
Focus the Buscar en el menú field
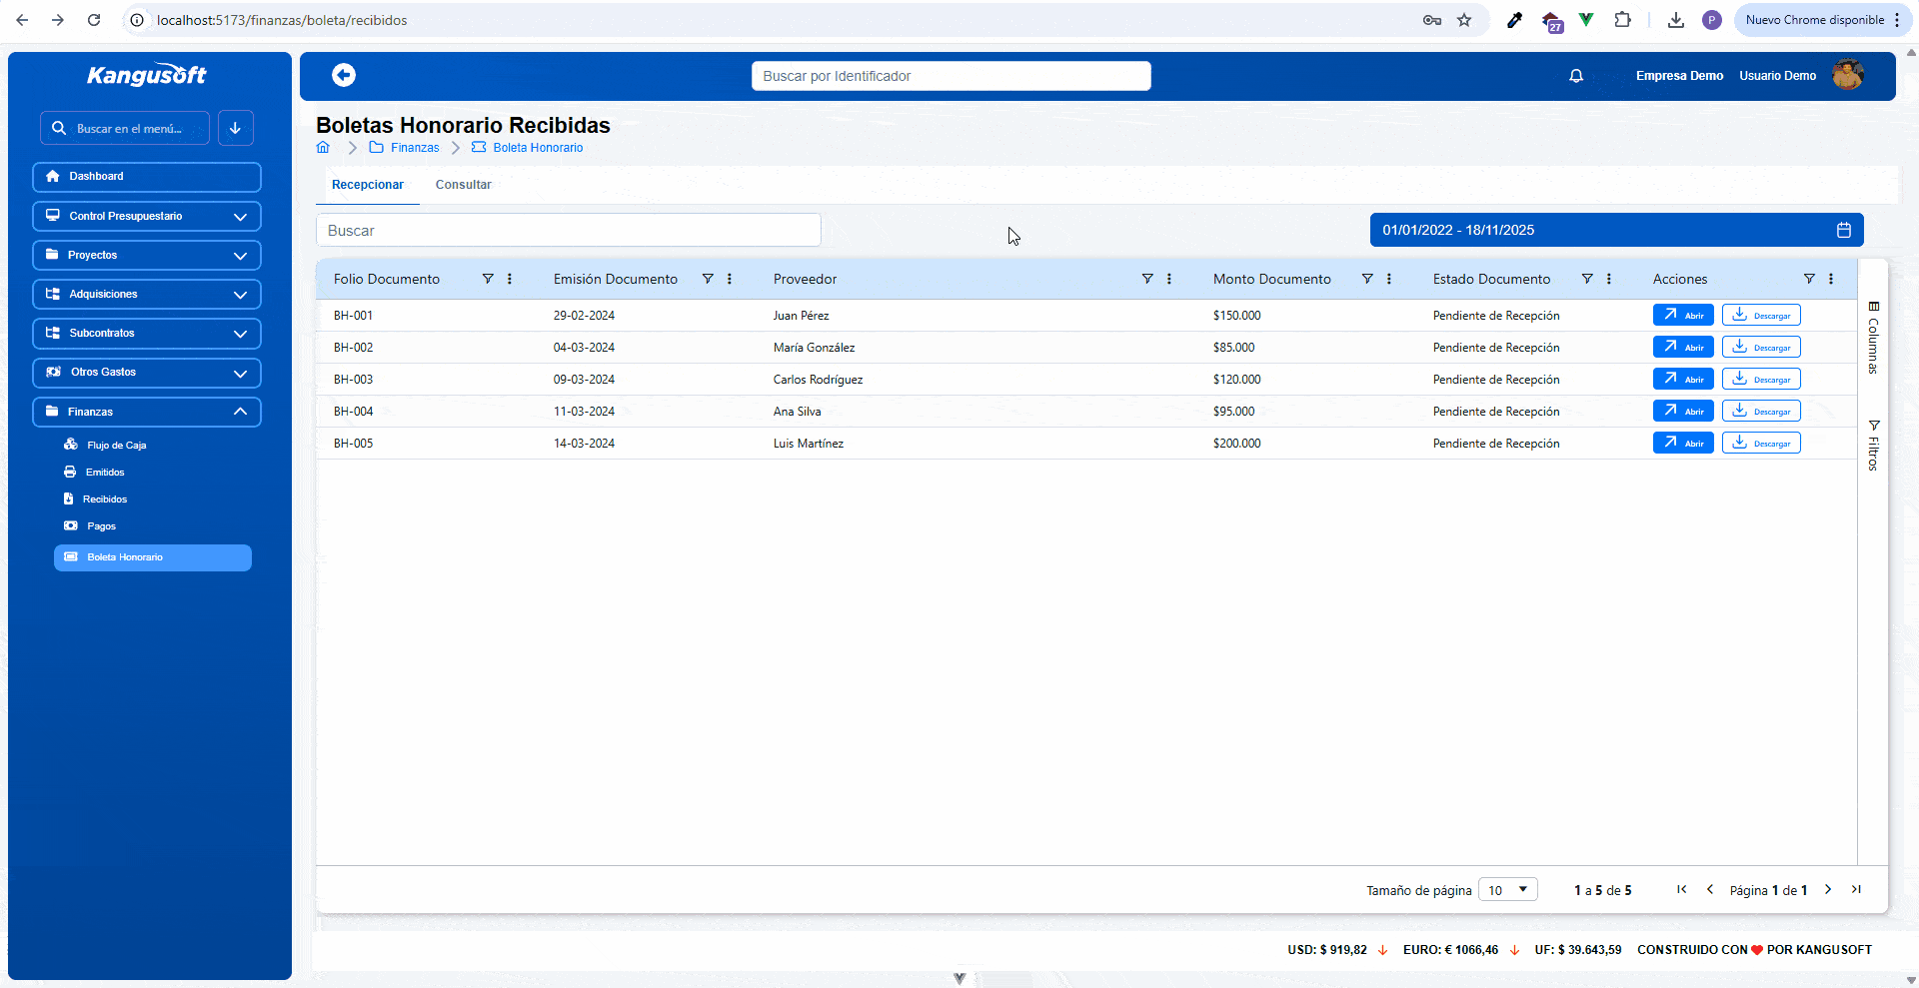(125, 128)
